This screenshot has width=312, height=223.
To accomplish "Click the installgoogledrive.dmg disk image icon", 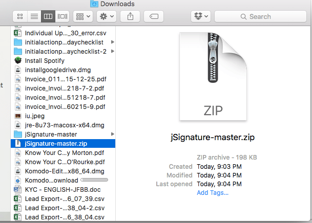I will pyautogui.click(x=18, y=70).
